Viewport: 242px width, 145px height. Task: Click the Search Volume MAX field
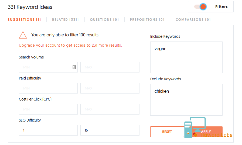(x=110, y=67)
